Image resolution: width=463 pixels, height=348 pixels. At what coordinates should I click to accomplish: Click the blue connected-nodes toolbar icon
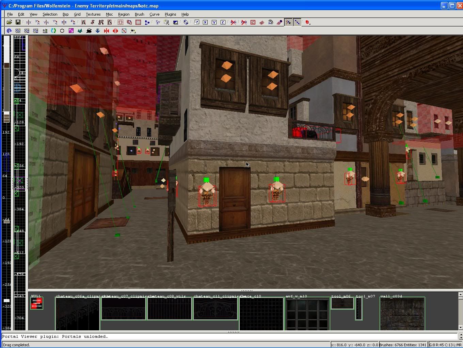coord(147,22)
